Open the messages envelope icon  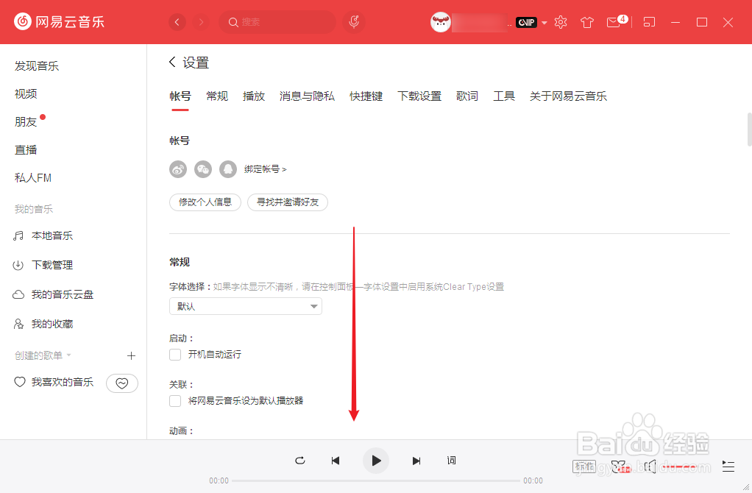(614, 22)
